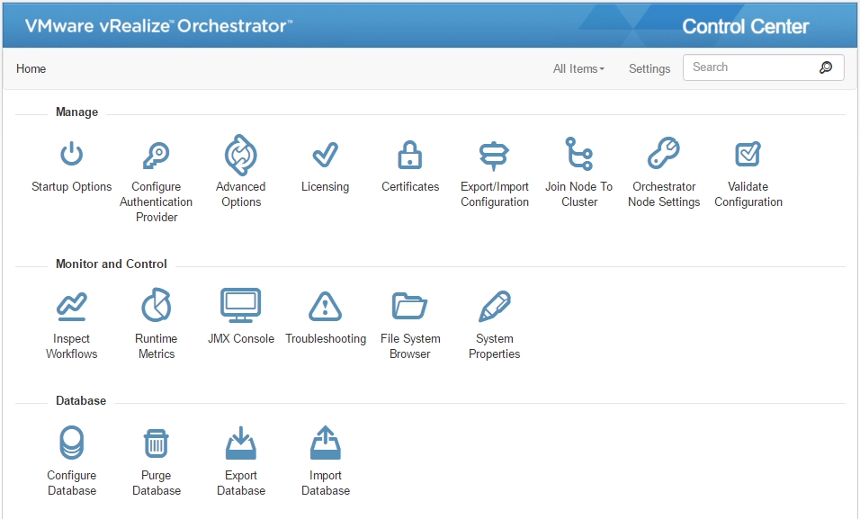Click the search magnifier icon
860x519 pixels.
[x=826, y=67]
